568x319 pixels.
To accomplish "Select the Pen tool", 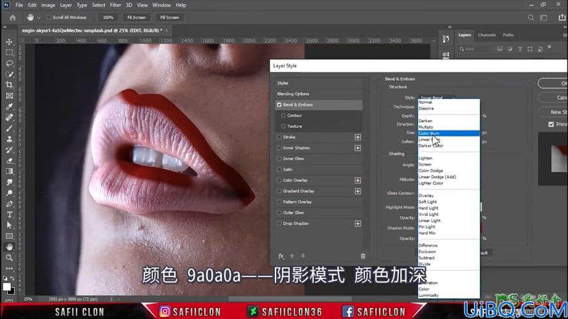I will coord(9,204).
